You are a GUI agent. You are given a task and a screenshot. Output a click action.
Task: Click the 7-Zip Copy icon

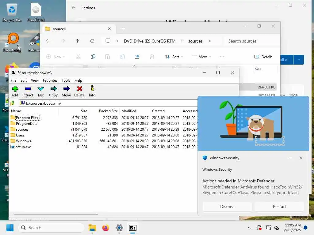[53, 89]
